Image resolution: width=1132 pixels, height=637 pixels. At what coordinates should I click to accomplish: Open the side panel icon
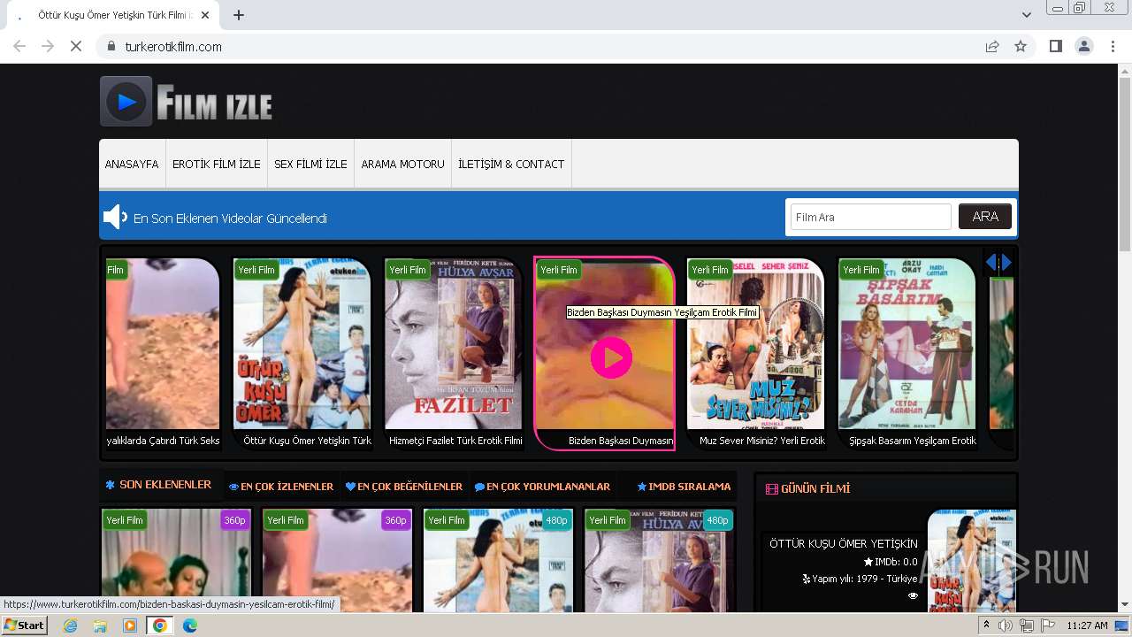1055,47
